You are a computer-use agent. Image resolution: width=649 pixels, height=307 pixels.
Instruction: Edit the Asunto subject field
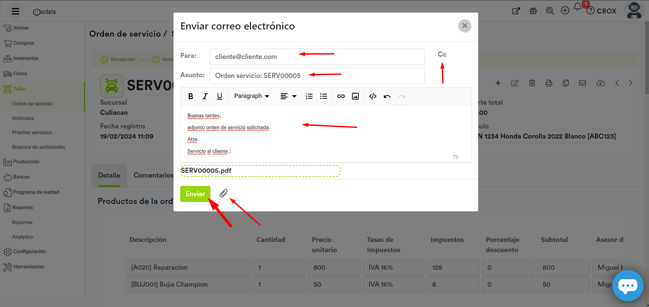tap(317, 76)
